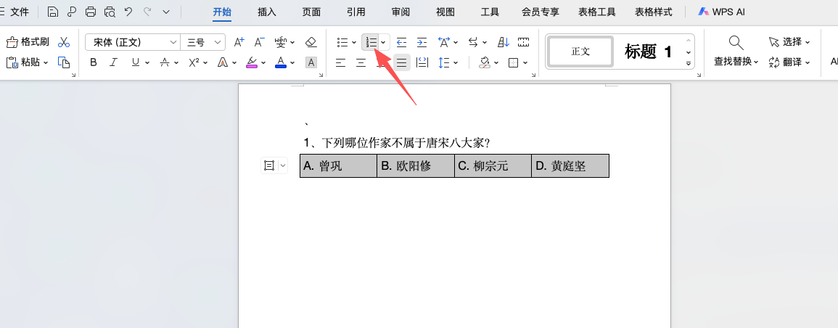
Task: Click the numbered list icon
Action: point(371,42)
